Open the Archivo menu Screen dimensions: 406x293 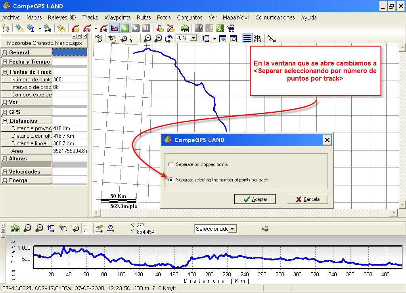[x=11, y=17]
